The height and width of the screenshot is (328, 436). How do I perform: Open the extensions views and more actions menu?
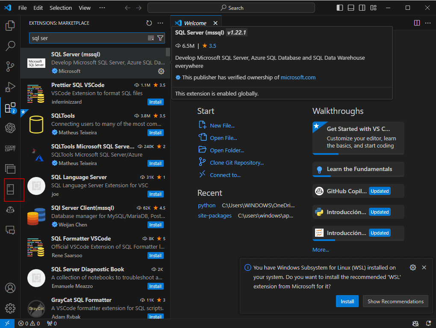160,23
